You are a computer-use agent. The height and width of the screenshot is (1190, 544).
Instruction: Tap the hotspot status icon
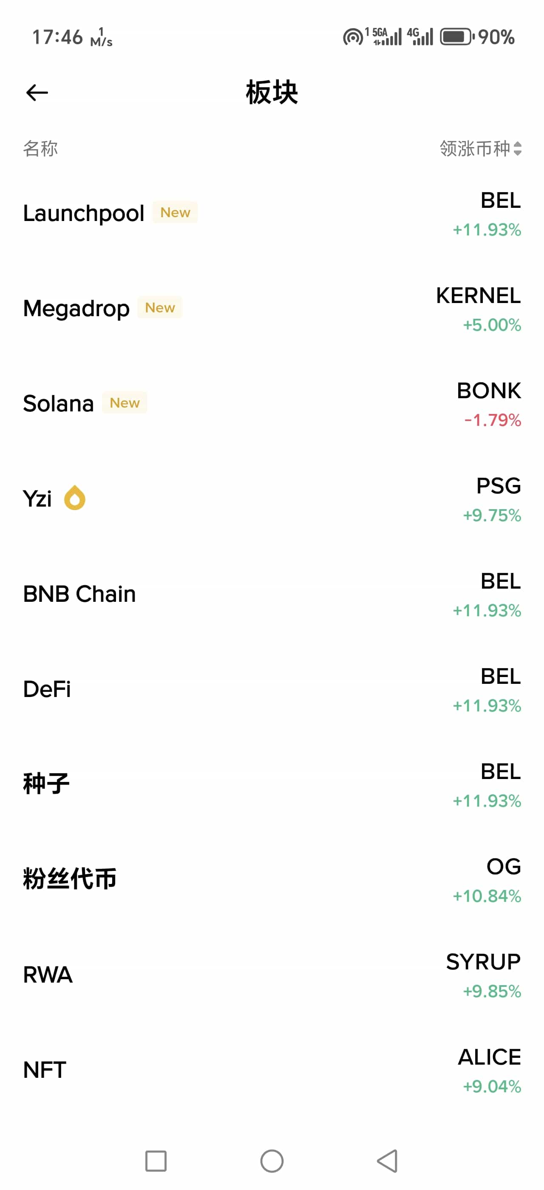(x=353, y=37)
